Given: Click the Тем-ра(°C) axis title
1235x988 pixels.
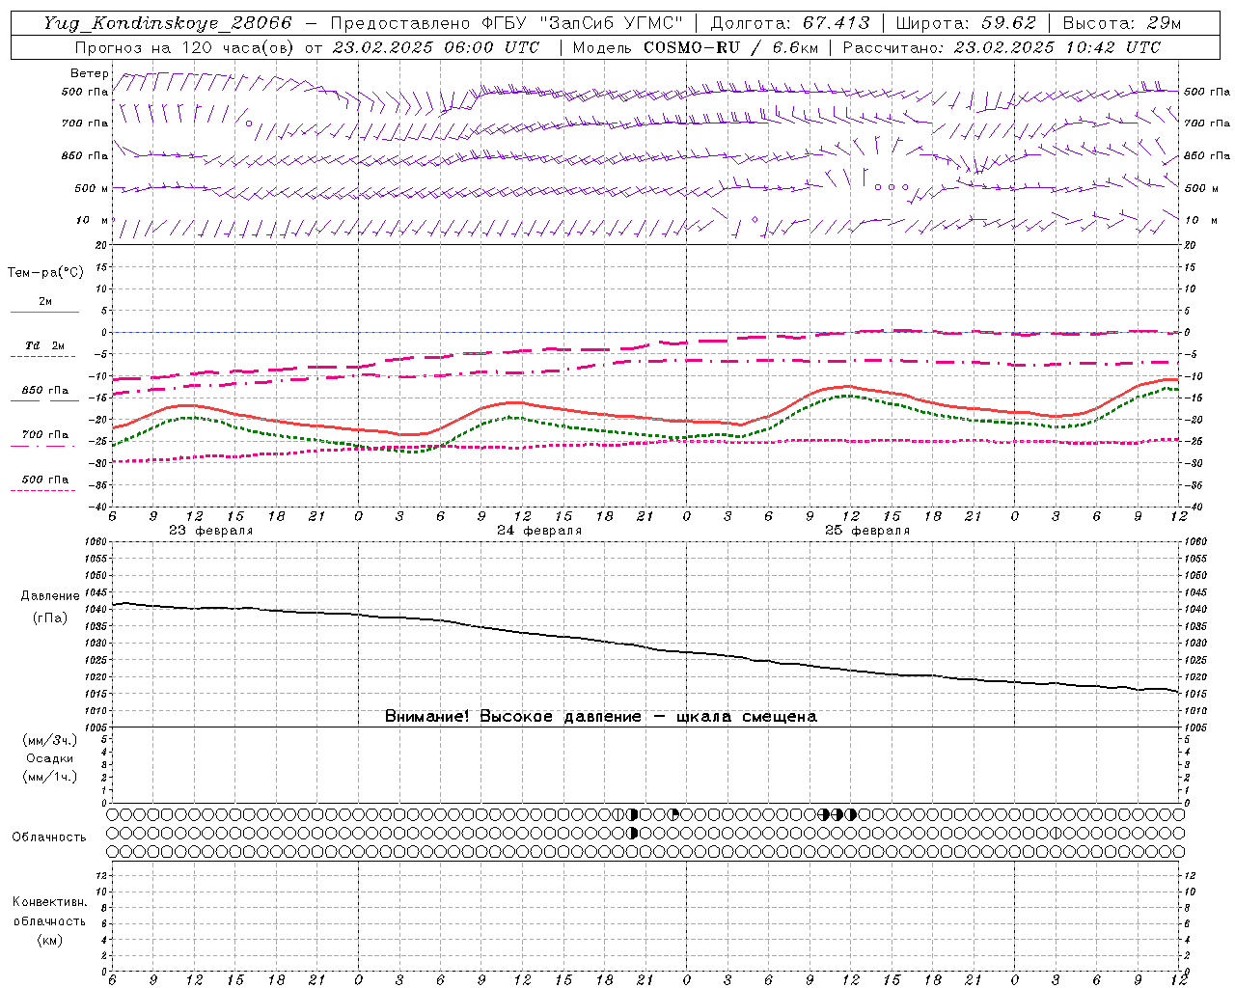Looking at the screenshot, I should (45, 273).
